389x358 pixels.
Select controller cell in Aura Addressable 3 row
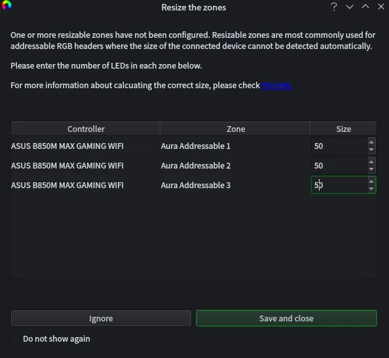[x=86, y=185]
